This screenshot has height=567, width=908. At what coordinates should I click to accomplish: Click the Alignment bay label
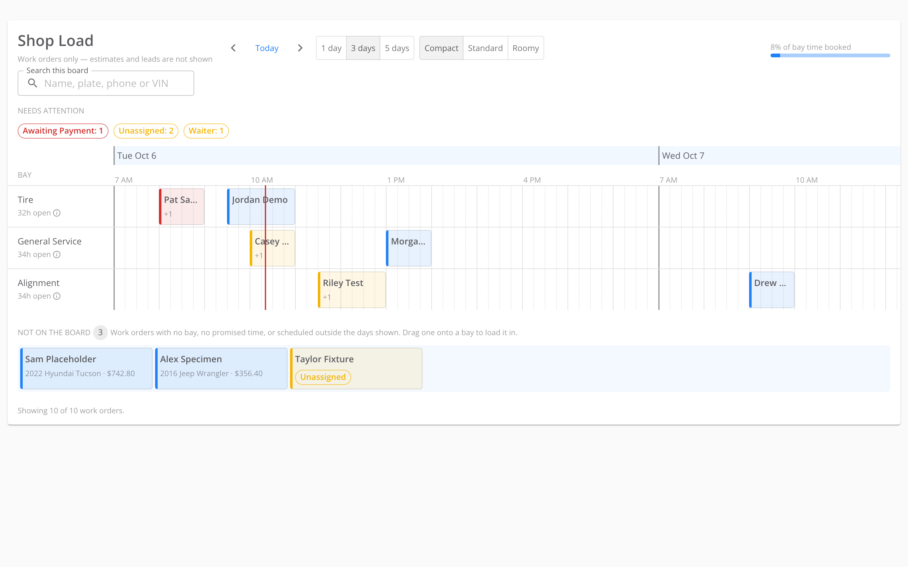(39, 283)
